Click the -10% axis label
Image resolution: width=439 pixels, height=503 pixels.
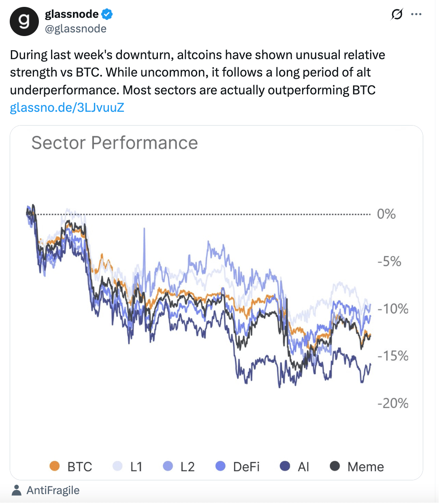coord(392,309)
